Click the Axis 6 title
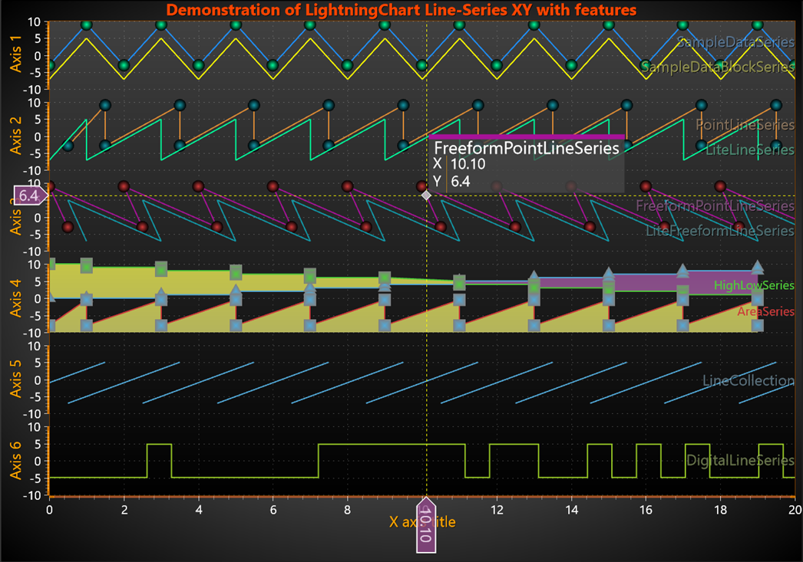This screenshot has width=803, height=562. coord(16,460)
